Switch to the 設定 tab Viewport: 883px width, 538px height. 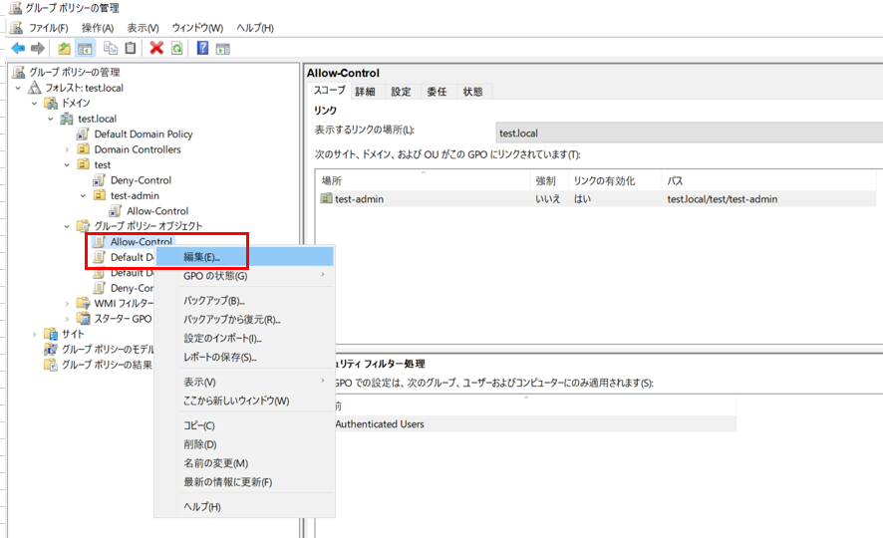click(x=401, y=92)
